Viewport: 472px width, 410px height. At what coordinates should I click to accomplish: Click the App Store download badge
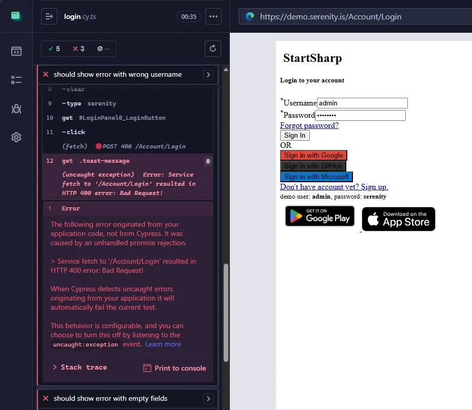[x=399, y=219]
